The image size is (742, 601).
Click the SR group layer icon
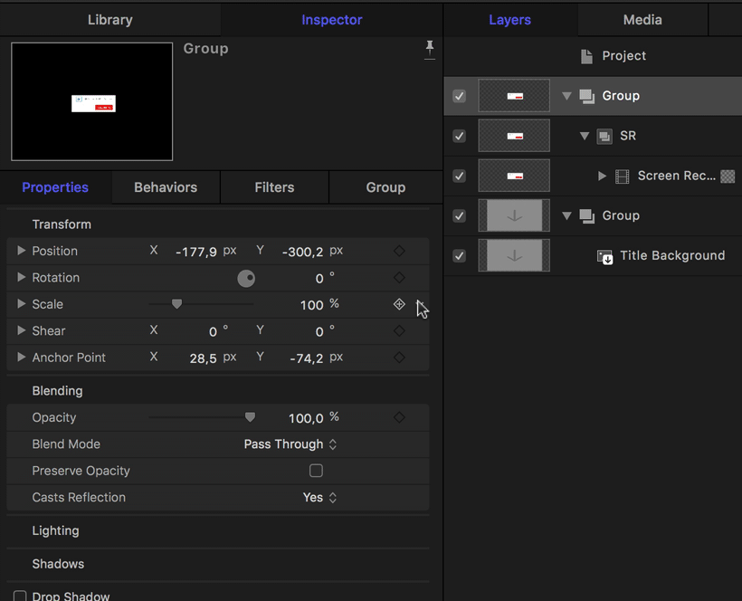604,137
